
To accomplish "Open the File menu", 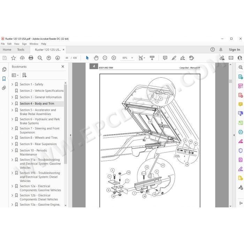I will click(3, 44).
